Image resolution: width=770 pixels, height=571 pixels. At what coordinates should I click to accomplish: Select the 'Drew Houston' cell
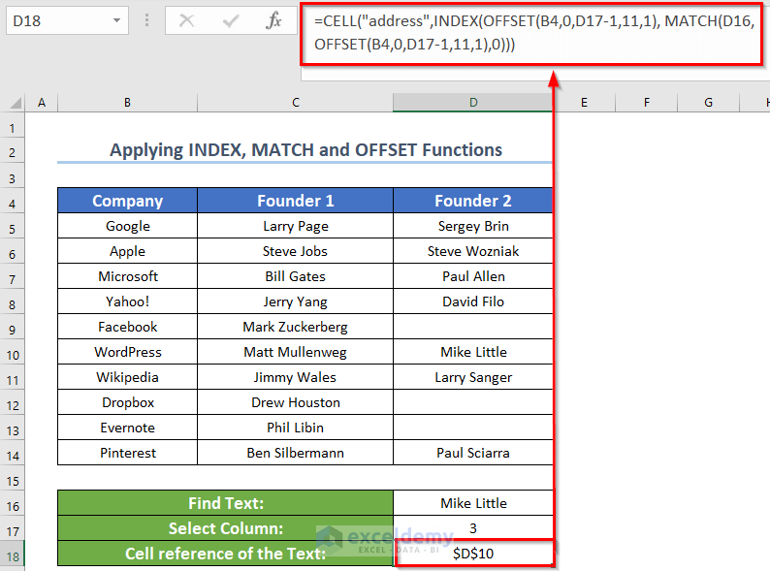pyautogui.click(x=295, y=402)
